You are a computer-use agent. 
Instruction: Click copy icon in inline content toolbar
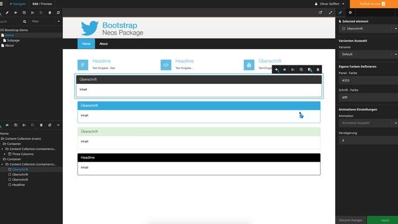tap(301, 70)
